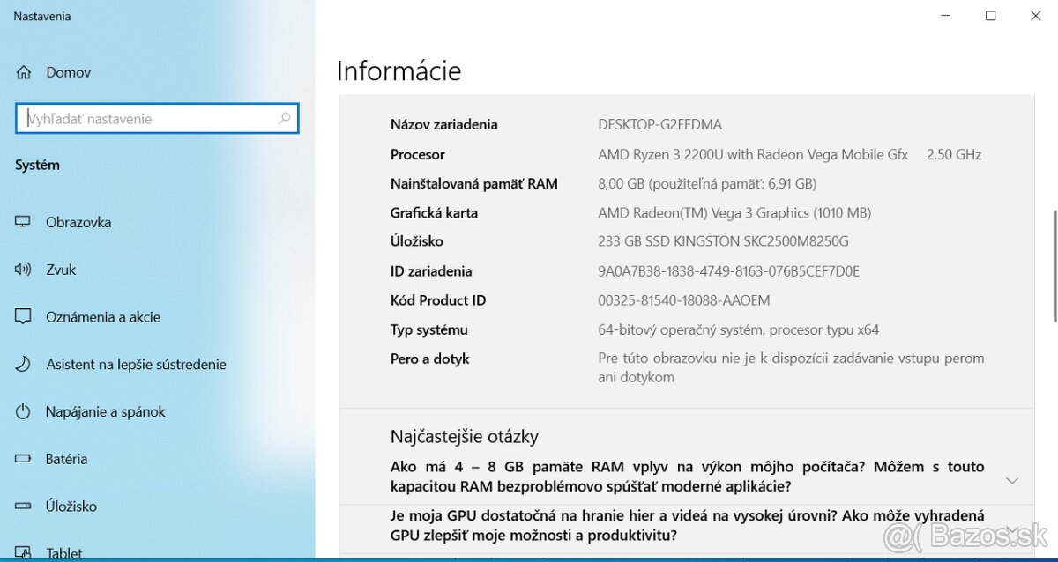Expand the GPU gaming question
Screen dimensions: 1058x562
coord(687,525)
